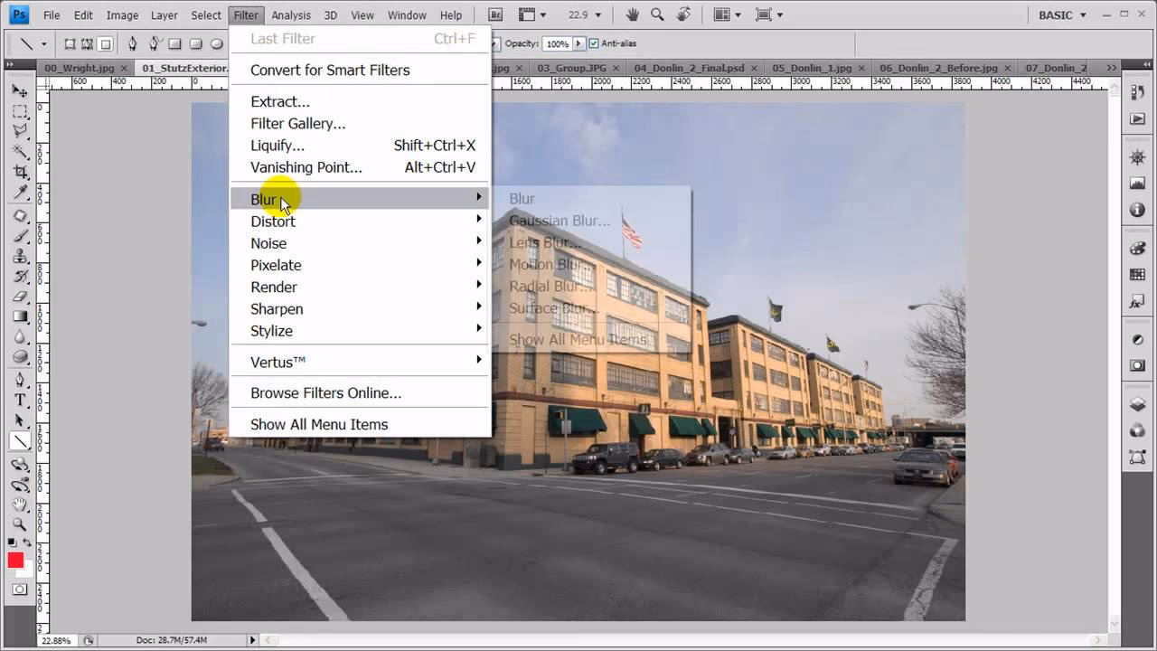1157x651 pixels.
Task: Select the Gradient tool
Action: point(20,316)
